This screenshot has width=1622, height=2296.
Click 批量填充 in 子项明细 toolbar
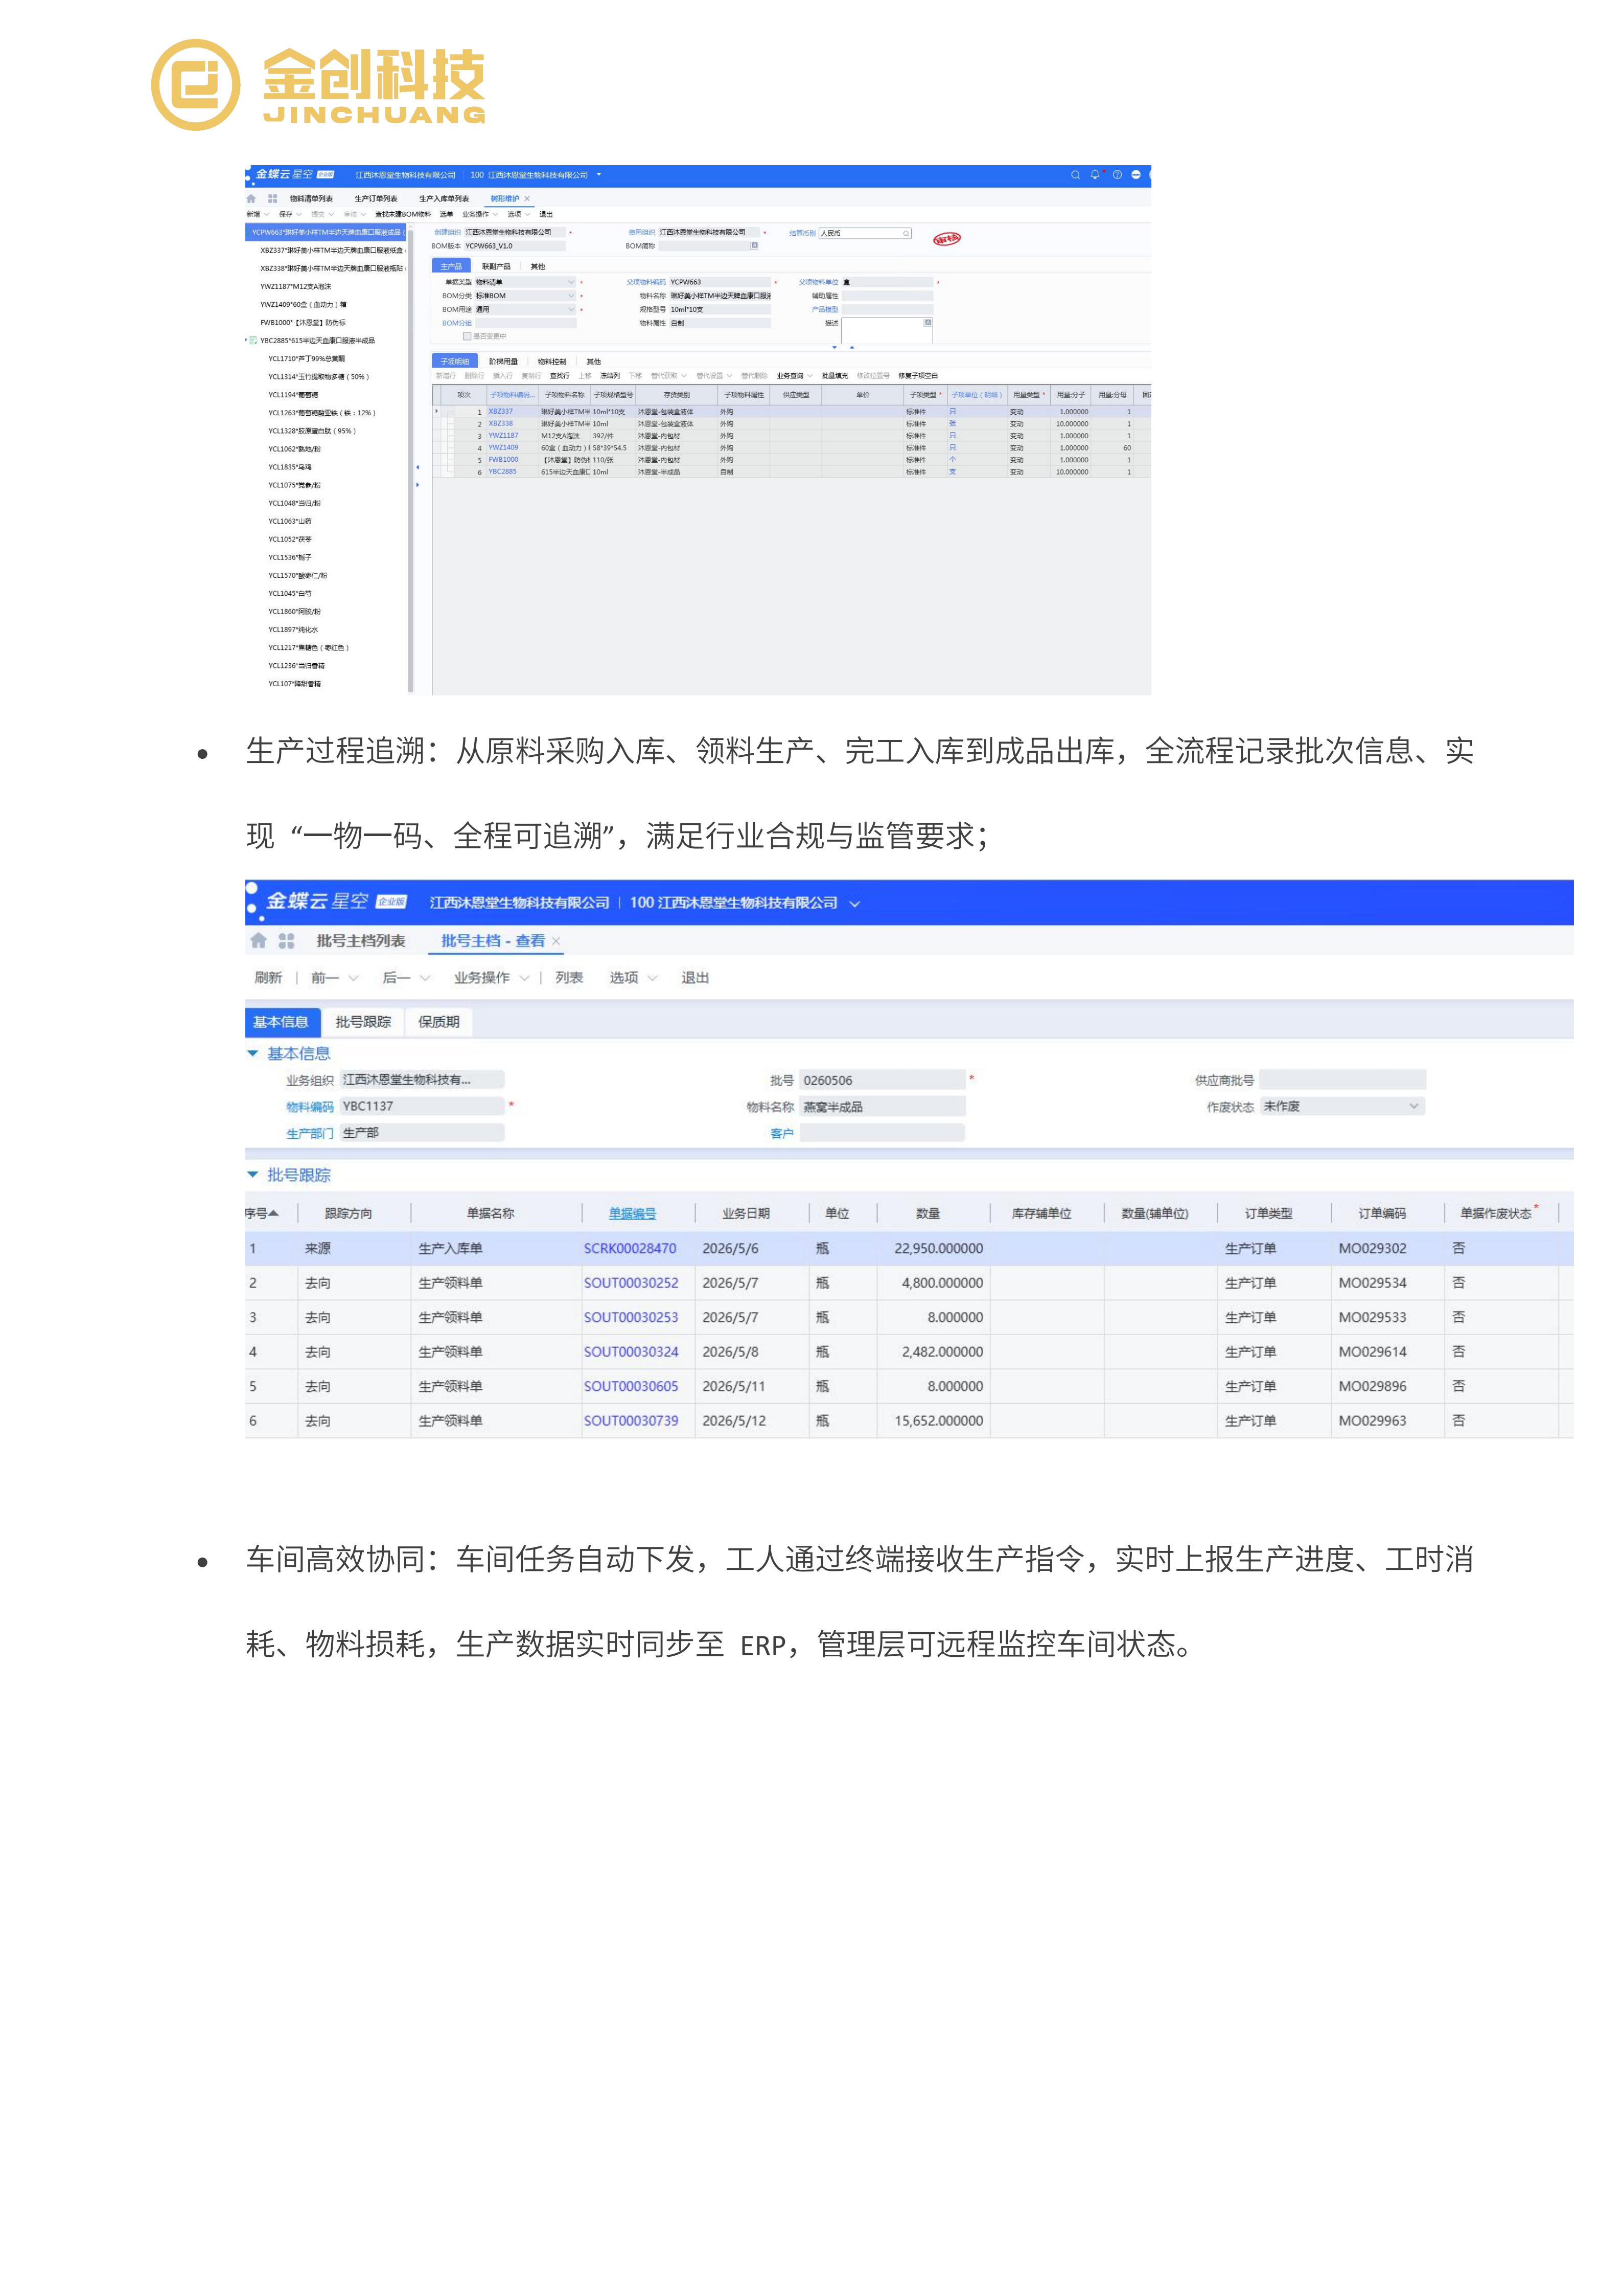pos(835,376)
